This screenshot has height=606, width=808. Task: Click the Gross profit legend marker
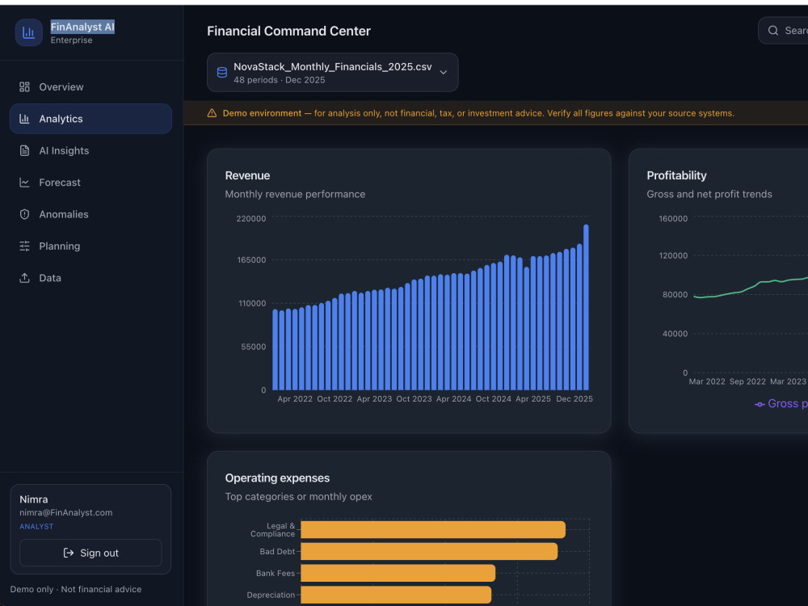760,405
